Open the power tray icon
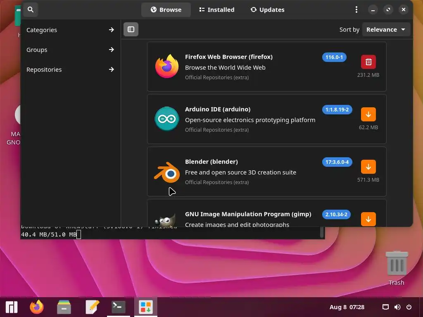This screenshot has width=423, height=317. click(409, 307)
